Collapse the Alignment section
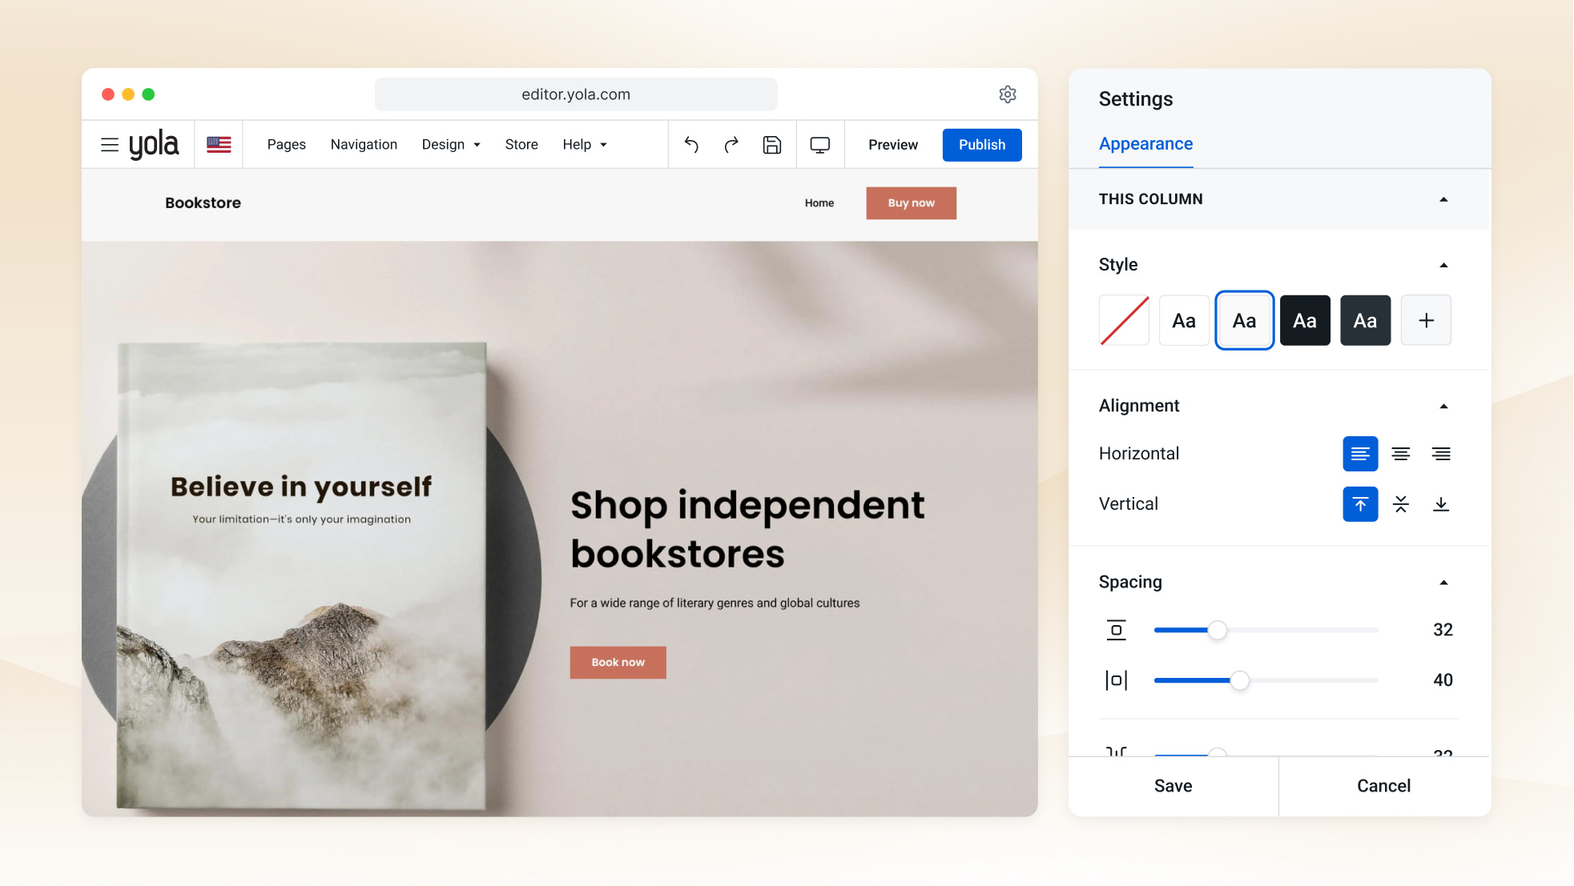Image resolution: width=1574 pixels, height=886 pixels. click(1443, 406)
